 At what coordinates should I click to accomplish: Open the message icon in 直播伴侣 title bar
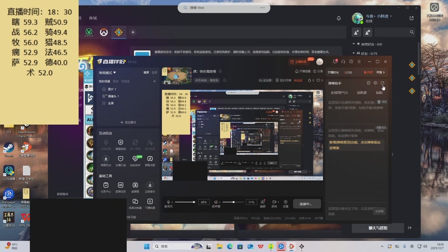335,62
